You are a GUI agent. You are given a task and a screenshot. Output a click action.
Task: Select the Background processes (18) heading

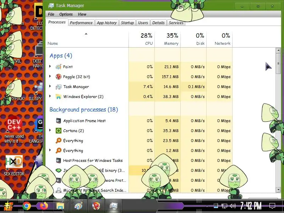tap(84, 110)
